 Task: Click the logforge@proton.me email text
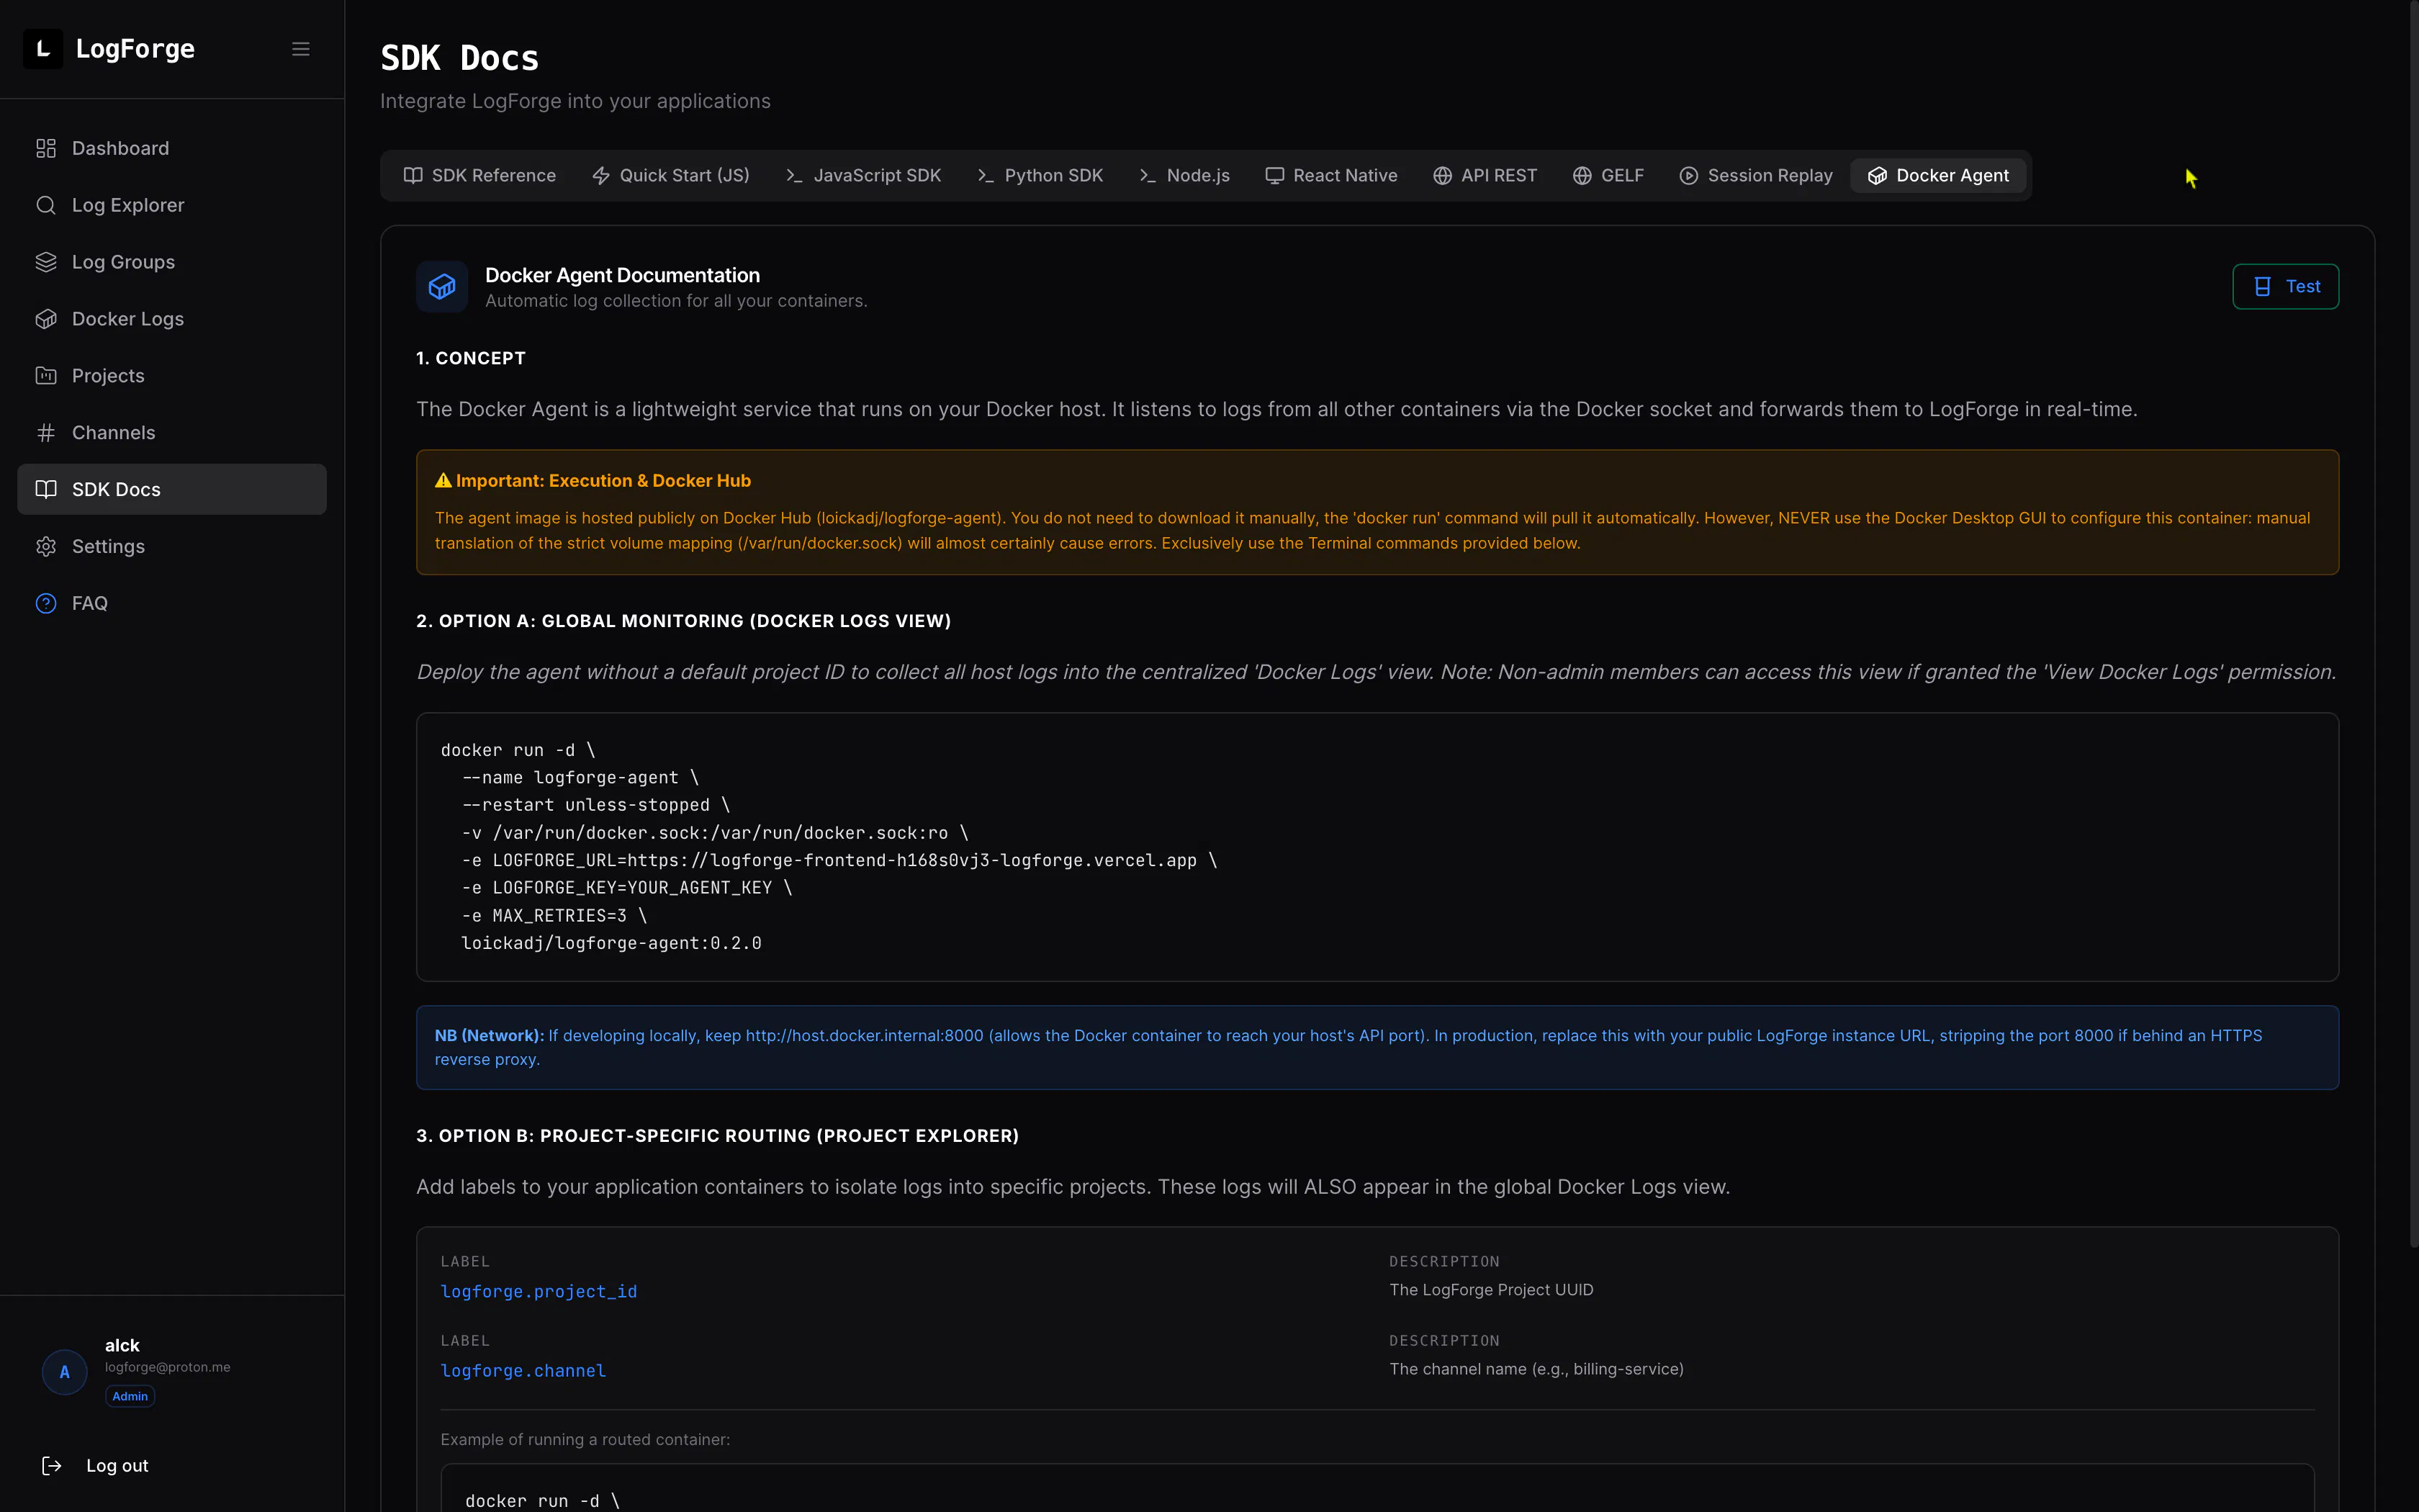168,1367
